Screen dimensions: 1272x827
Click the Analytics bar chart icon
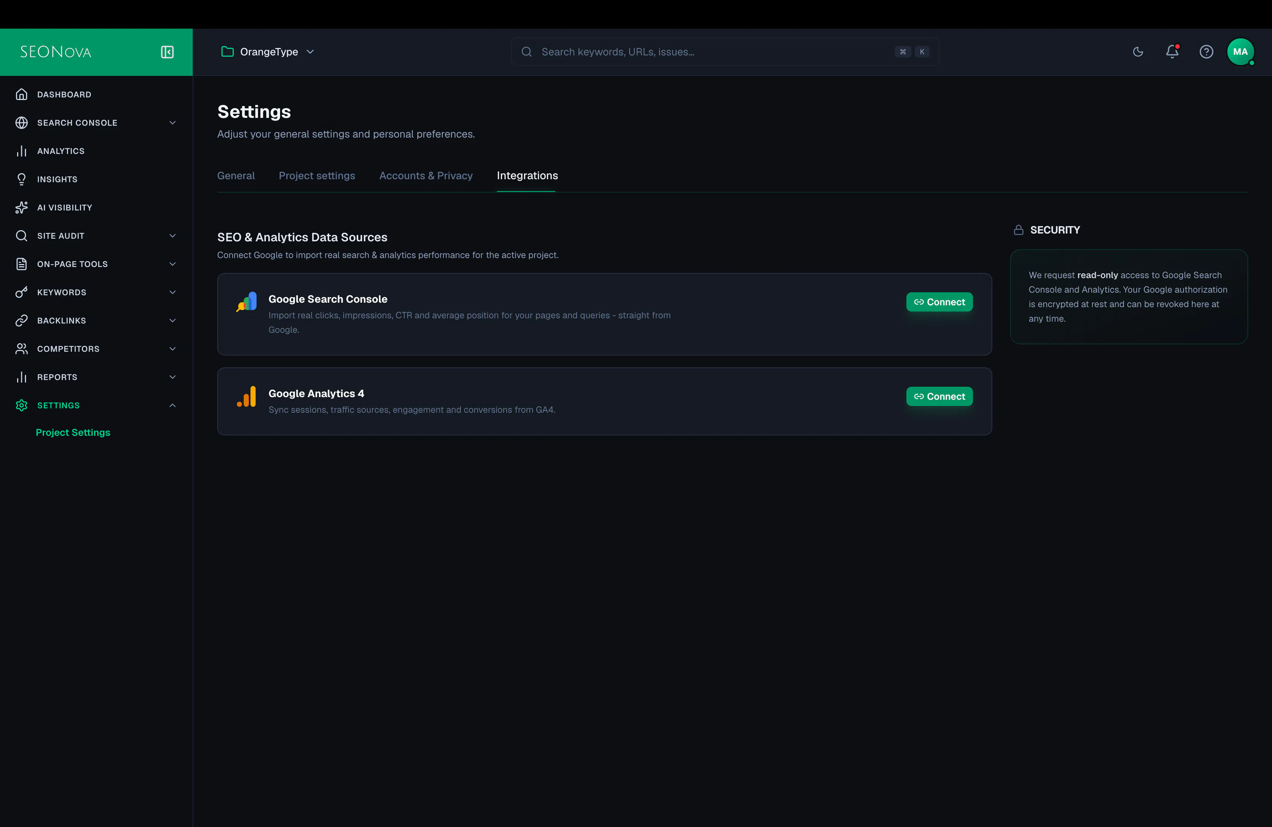21,151
